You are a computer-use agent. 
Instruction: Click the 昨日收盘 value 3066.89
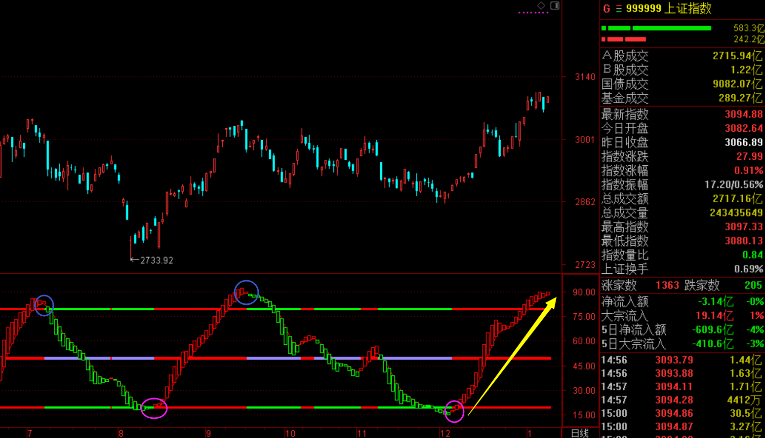744,143
